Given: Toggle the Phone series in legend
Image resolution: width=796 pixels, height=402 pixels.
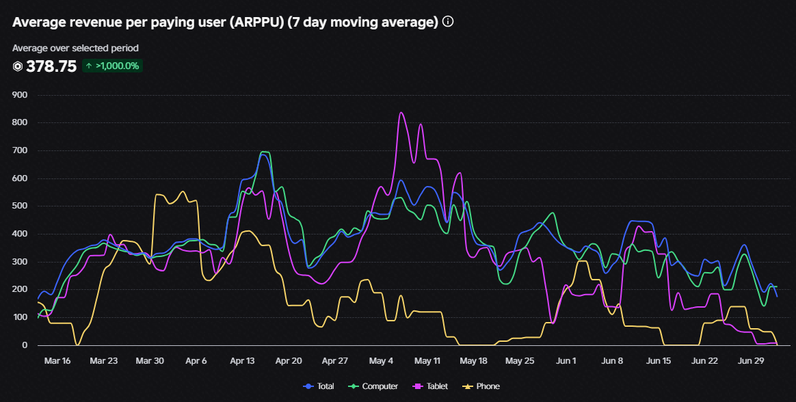Looking at the screenshot, I should [x=481, y=386].
